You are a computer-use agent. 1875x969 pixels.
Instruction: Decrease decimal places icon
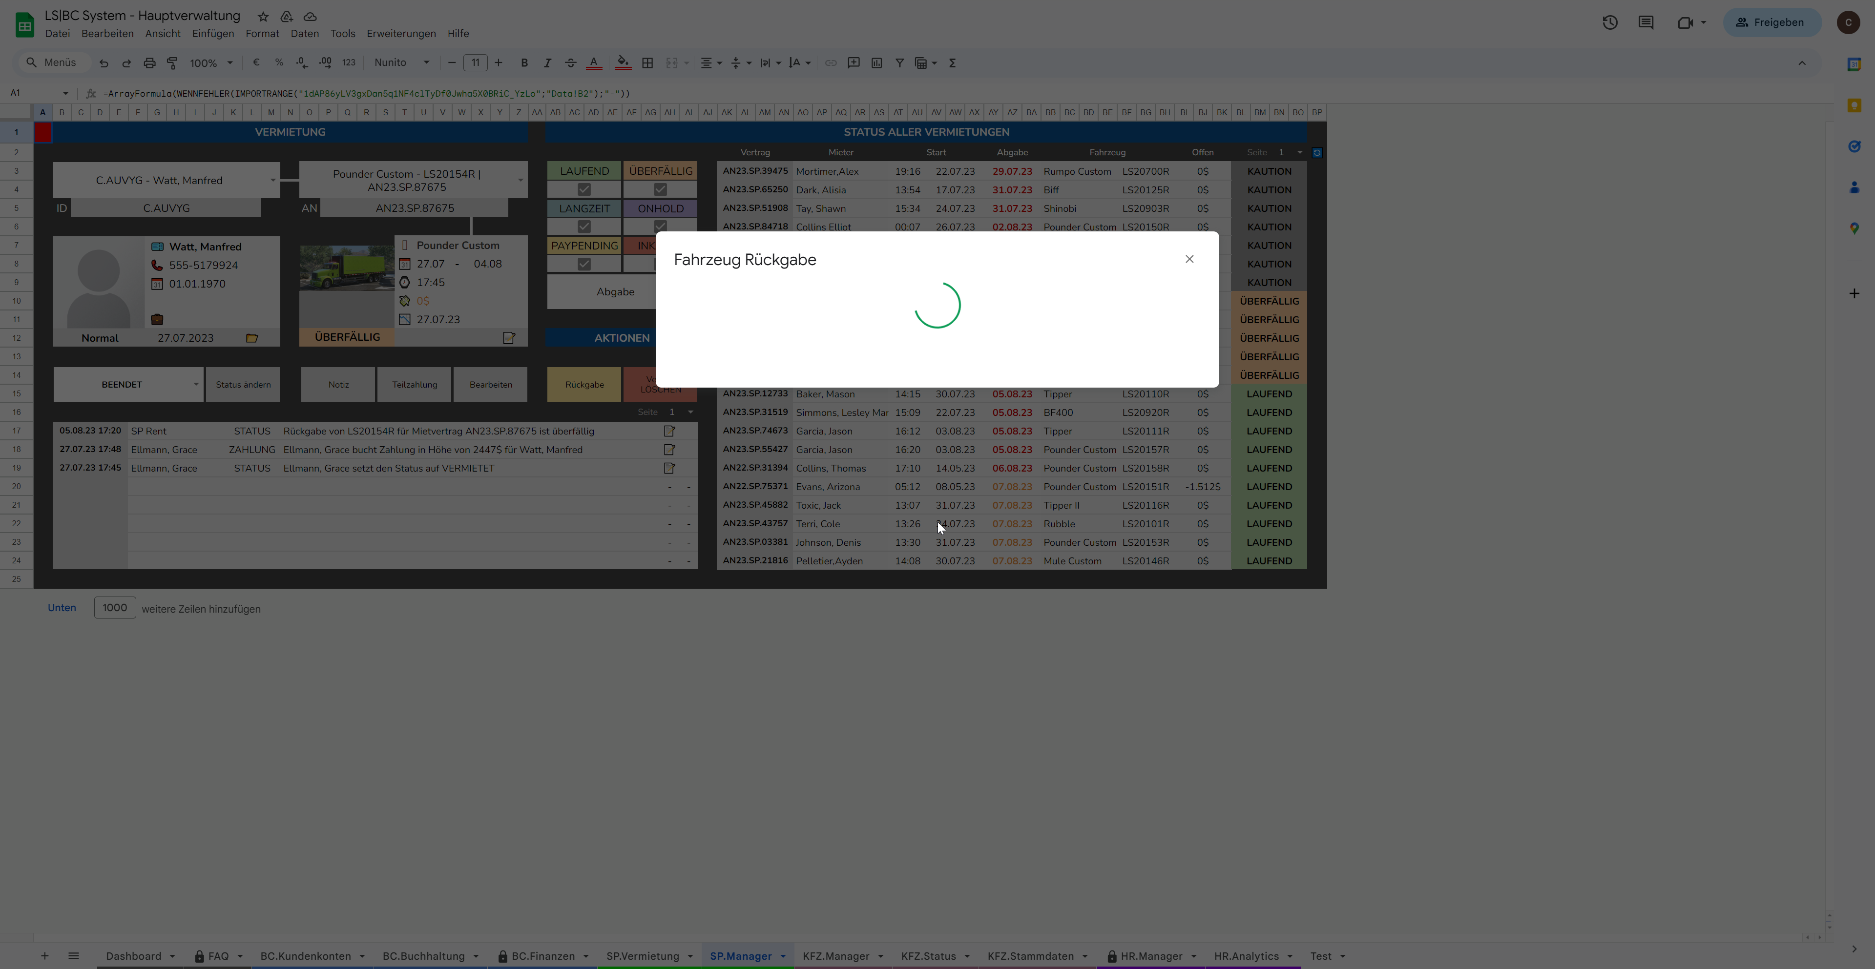[302, 62]
